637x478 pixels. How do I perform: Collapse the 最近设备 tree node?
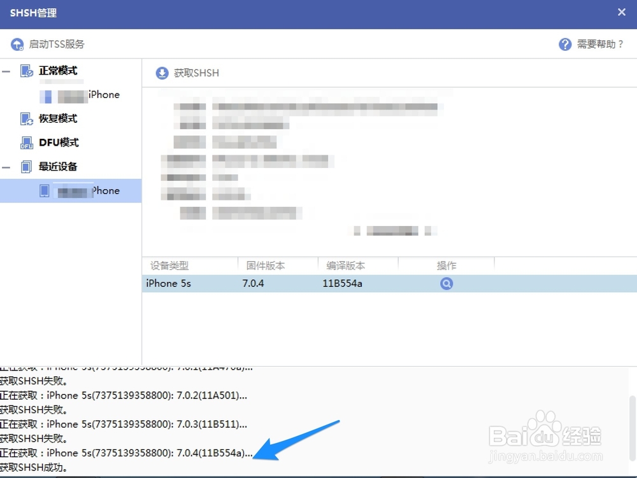(x=6, y=167)
